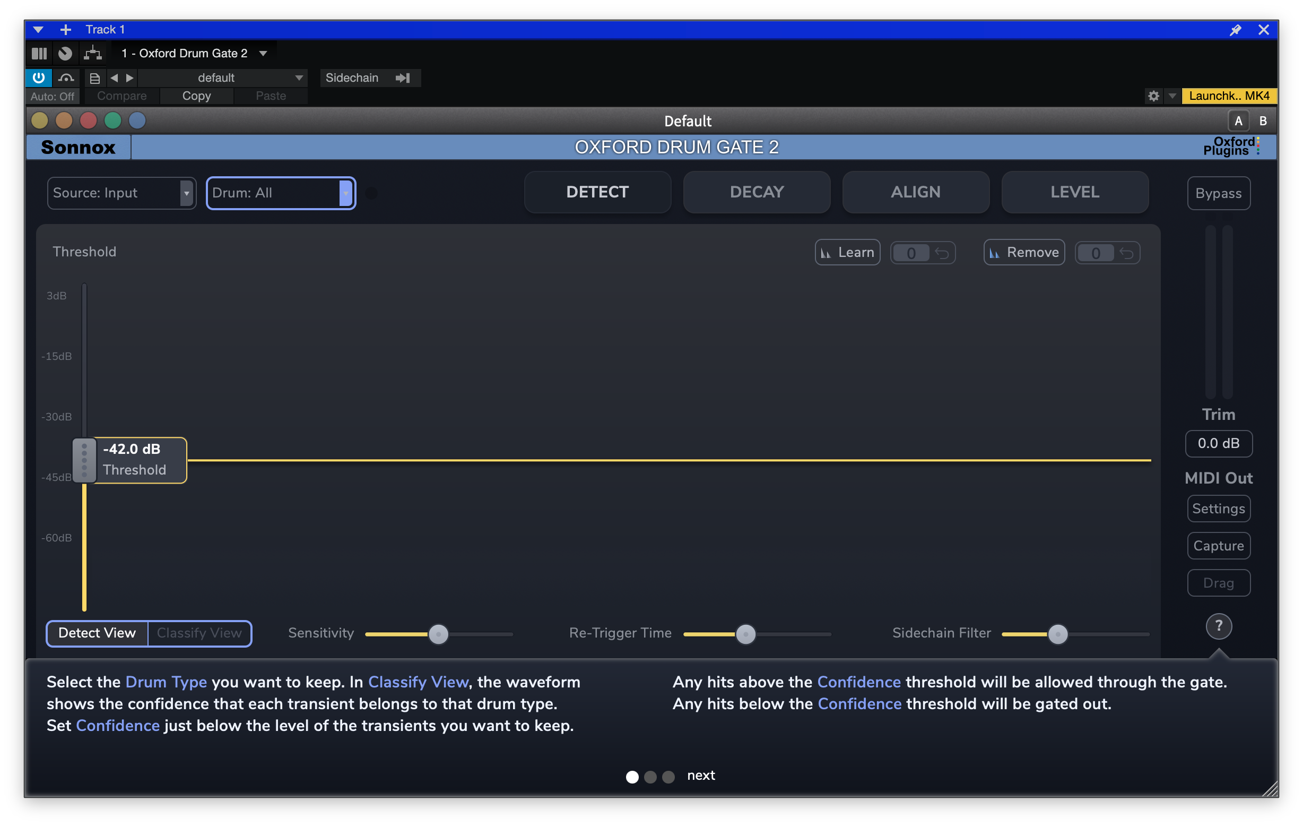This screenshot has height=826, width=1303.
Task: Click the MIDI Out Capture button
Action: pos(1218,546)
